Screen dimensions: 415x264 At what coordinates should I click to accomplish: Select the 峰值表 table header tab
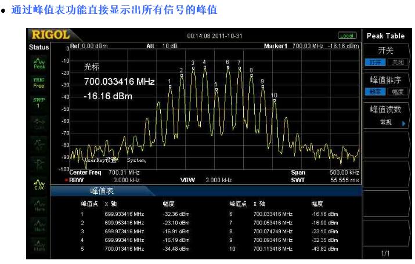102,190
